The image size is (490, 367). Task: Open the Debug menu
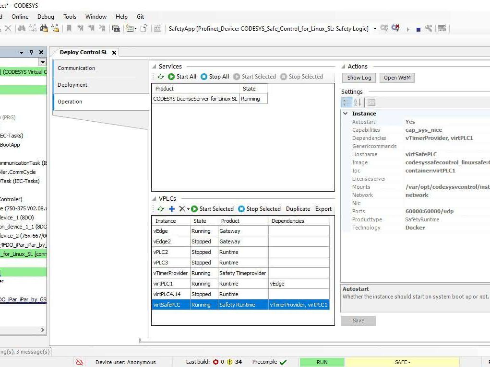point(46,17)
